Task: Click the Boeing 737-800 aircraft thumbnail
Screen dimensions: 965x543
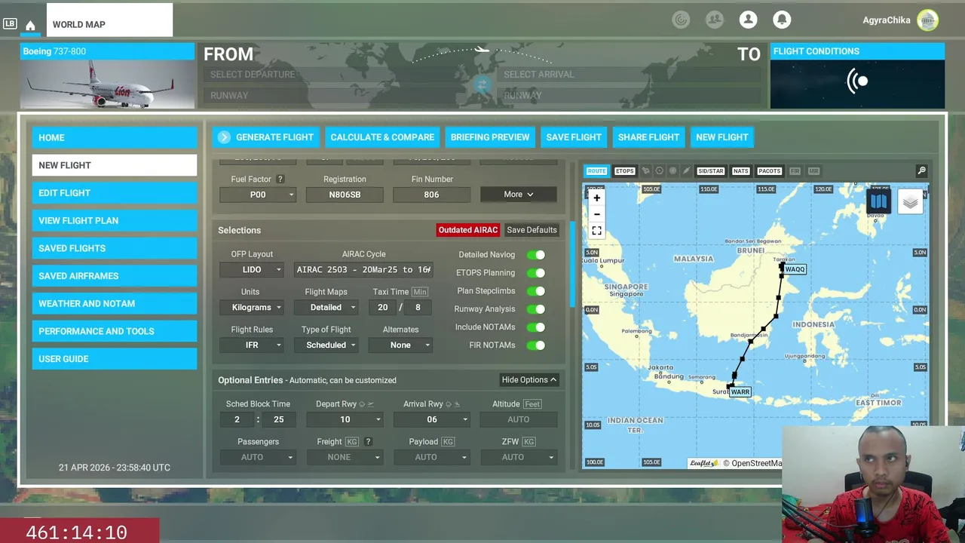Action: 108,84
